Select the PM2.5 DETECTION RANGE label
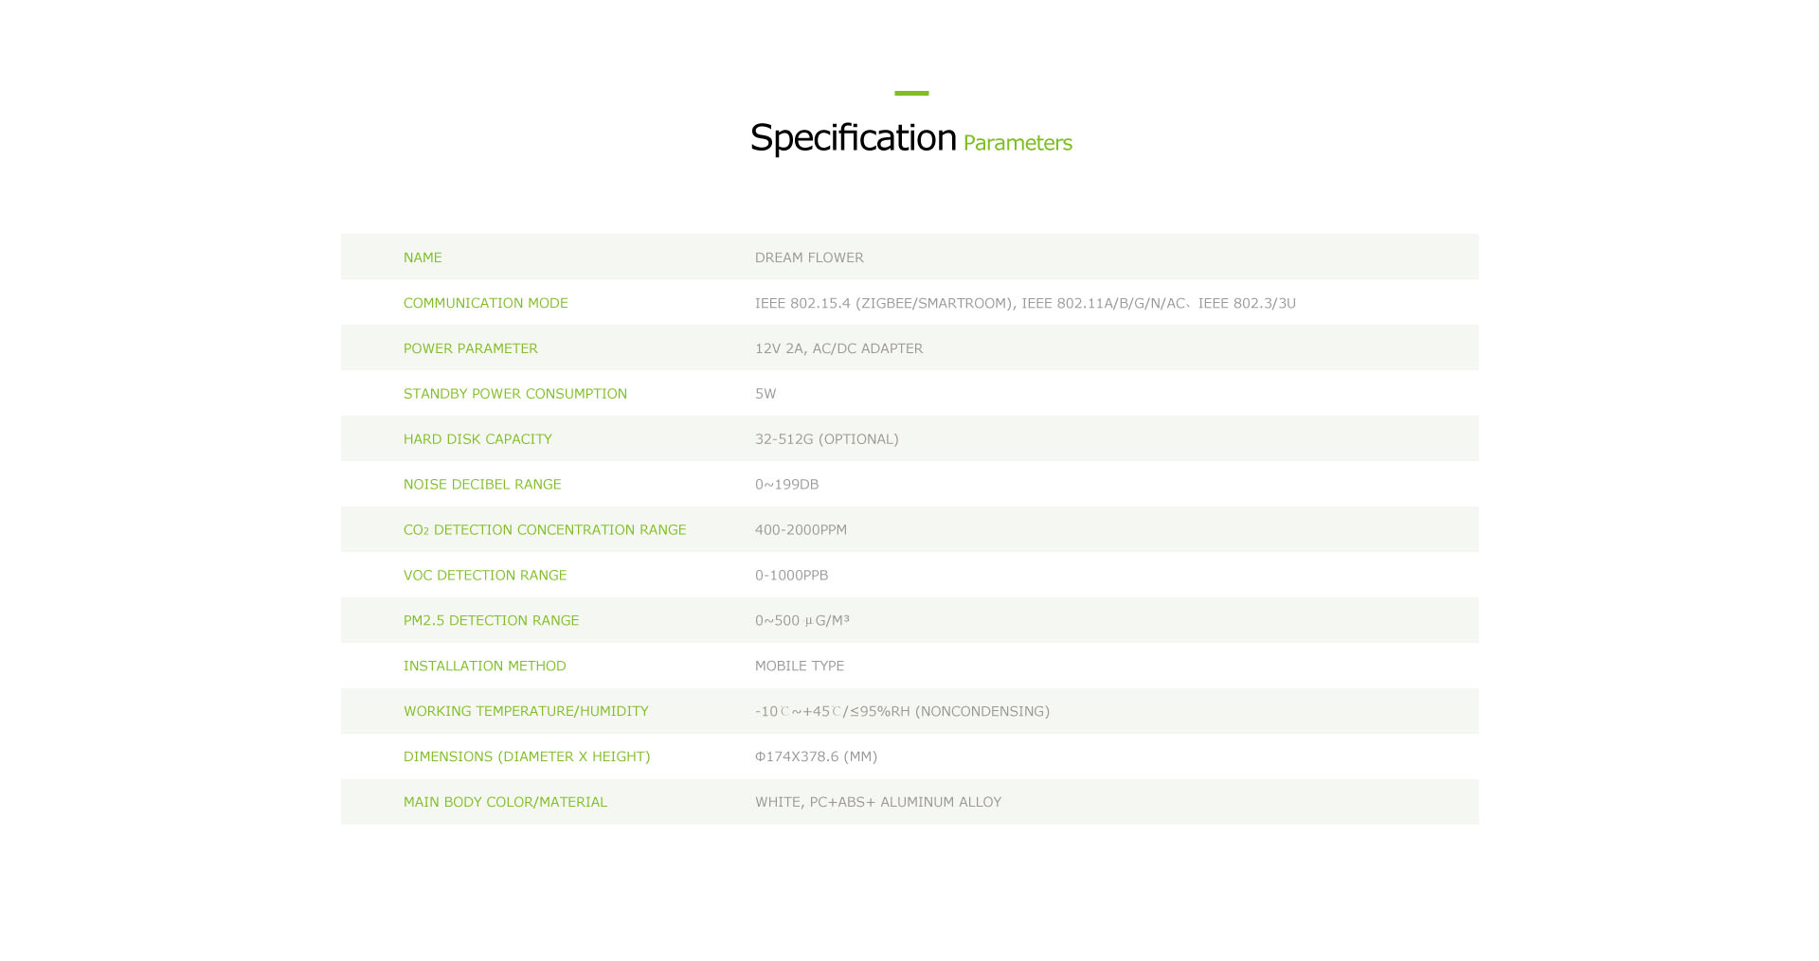Viewport: 1819px width, 961px height. (x=491, y=621)
